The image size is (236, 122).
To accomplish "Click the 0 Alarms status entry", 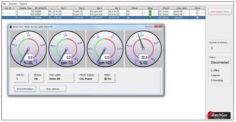I will (215, 76).
